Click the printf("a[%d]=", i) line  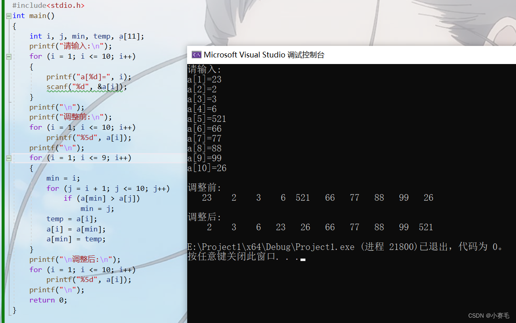(89, 77)
